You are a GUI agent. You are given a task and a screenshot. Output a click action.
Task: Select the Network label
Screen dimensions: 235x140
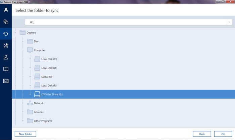[x=39, y=103]
